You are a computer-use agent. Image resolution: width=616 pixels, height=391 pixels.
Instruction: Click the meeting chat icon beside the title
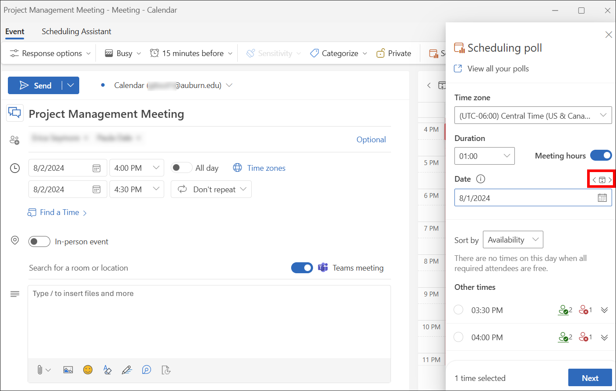pos(15,113)
